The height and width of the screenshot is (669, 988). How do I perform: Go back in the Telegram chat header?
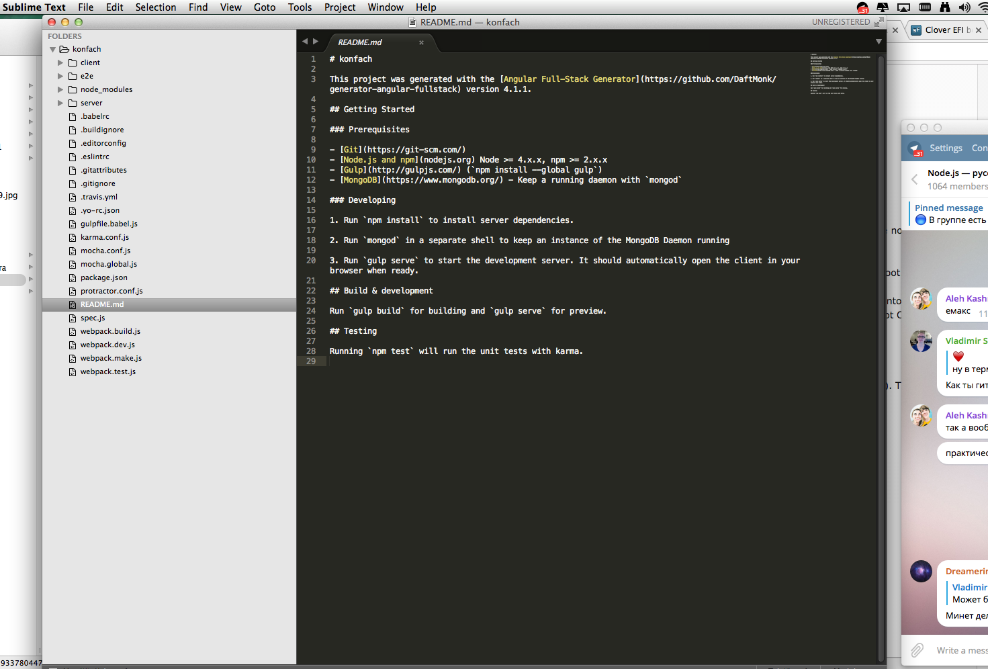click(x=914, y=179)
